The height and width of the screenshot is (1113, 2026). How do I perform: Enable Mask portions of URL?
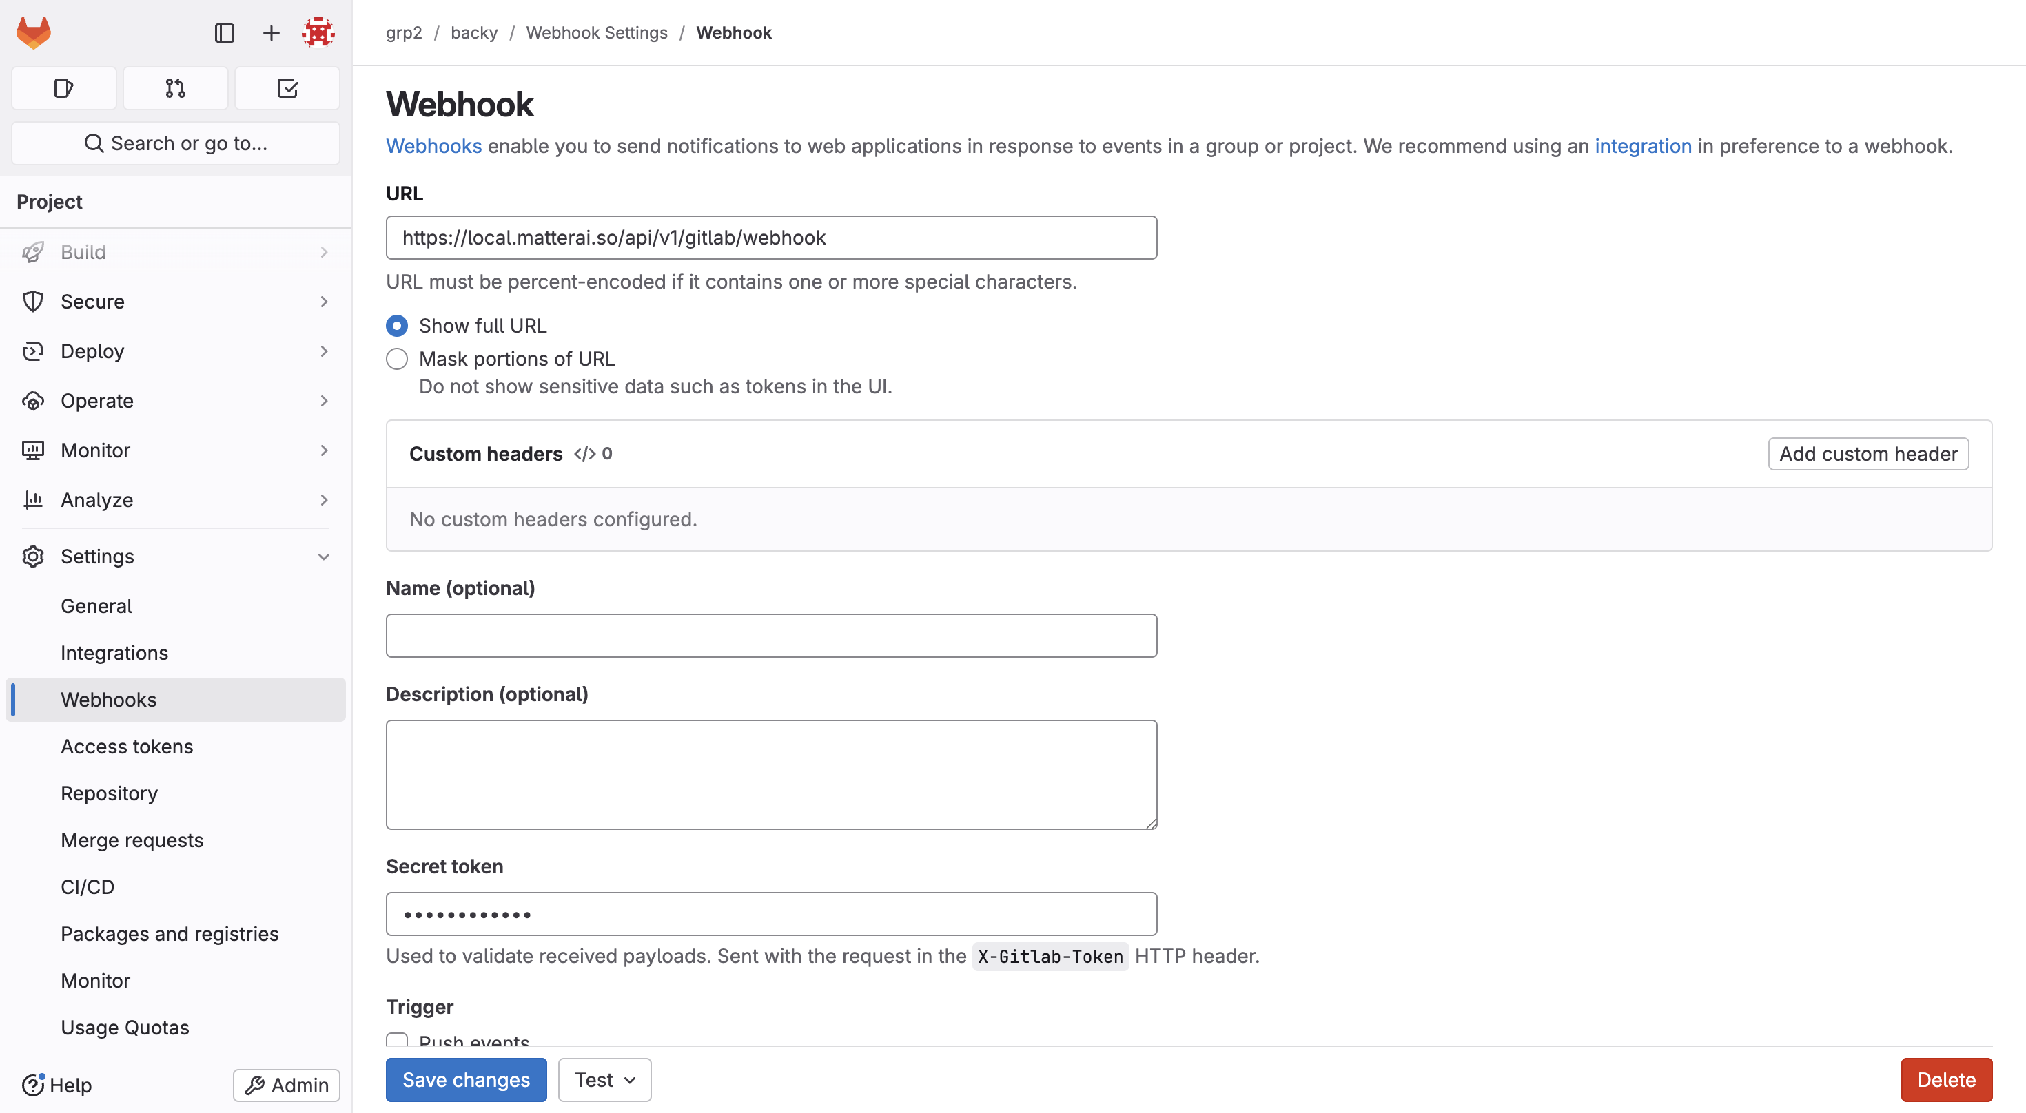click(x=397, y=358)
